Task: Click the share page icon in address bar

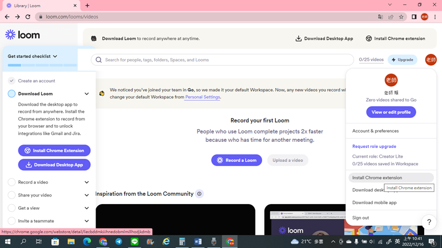Action: coord(391,17)
